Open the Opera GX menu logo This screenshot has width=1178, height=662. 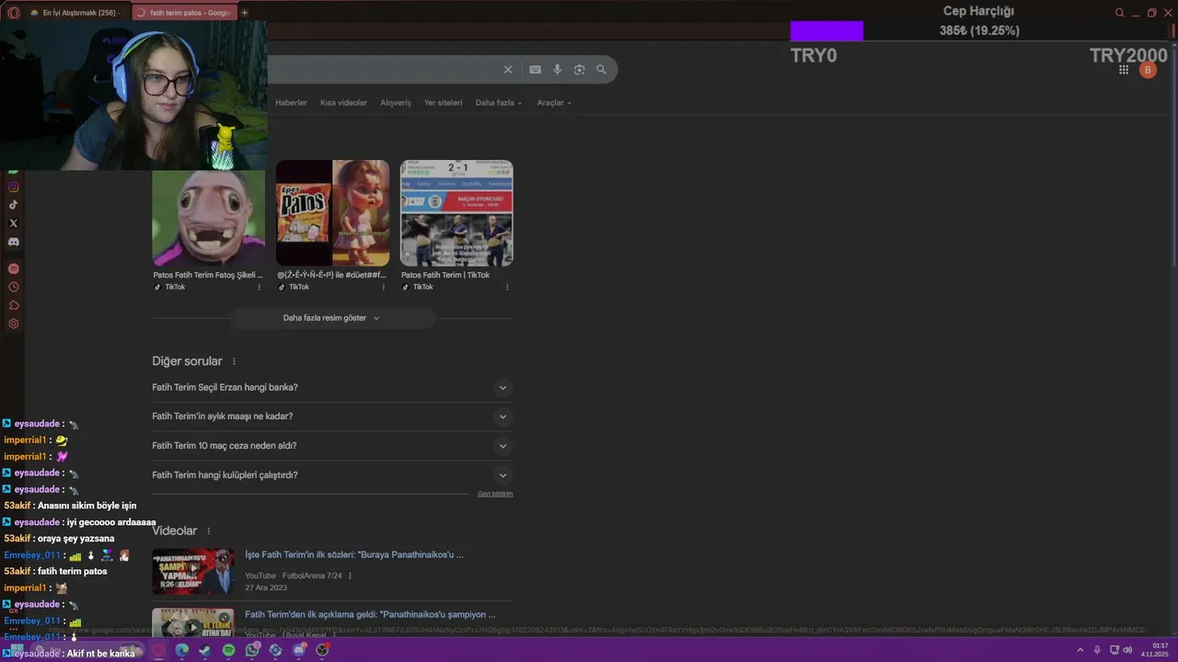pyautogui.click(x=13, y=13)
